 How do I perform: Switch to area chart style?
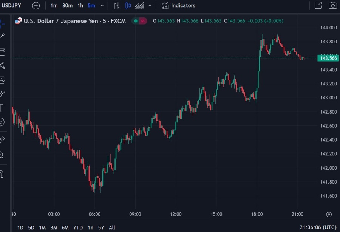(x=139, y=5)
